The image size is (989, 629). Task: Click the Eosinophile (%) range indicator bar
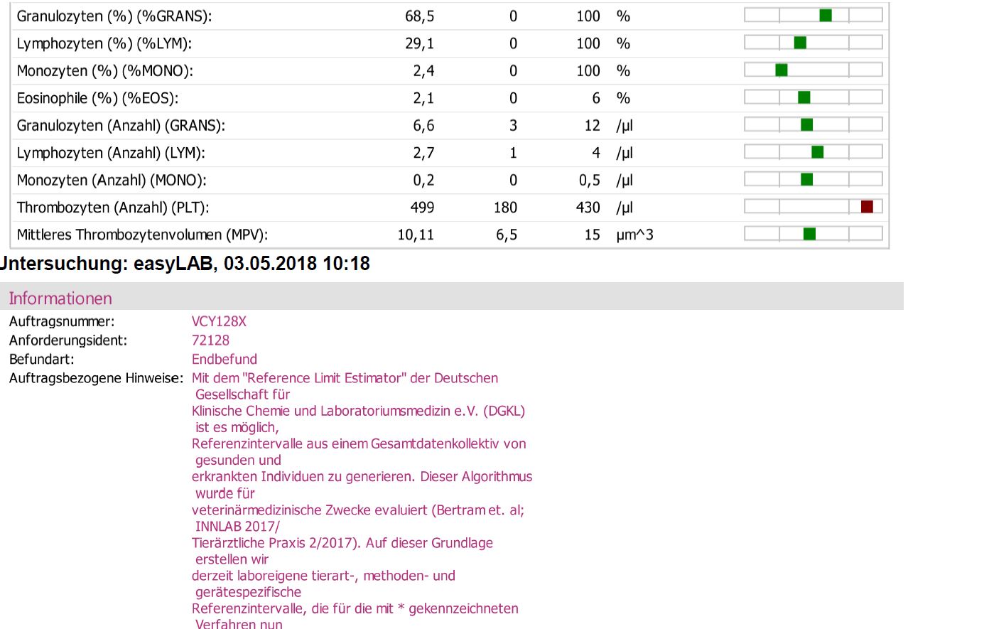[814, 97]
